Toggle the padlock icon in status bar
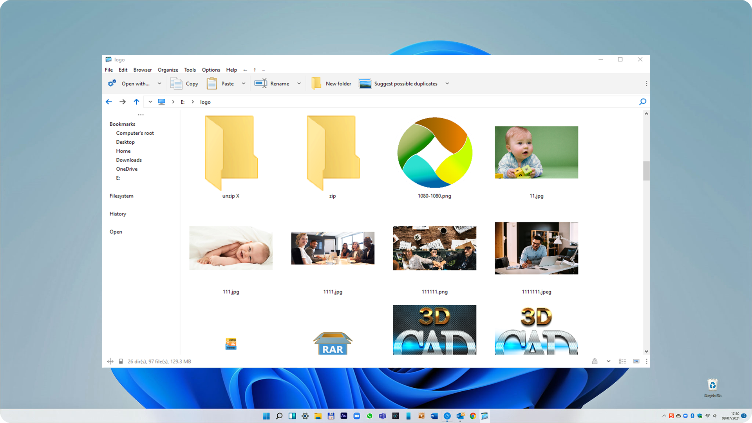This screenshot has height=423, width=752. pyautogui.click(x=595, y=361)
